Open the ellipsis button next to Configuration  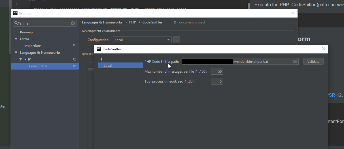[177, 40]
